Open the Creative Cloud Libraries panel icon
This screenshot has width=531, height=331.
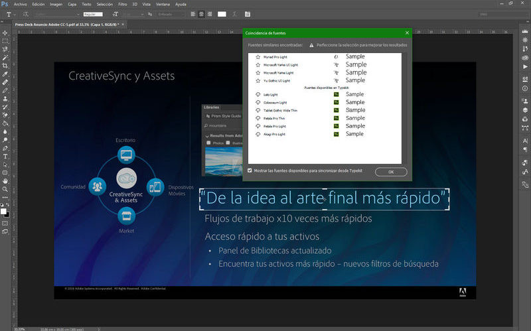point(525,58)
